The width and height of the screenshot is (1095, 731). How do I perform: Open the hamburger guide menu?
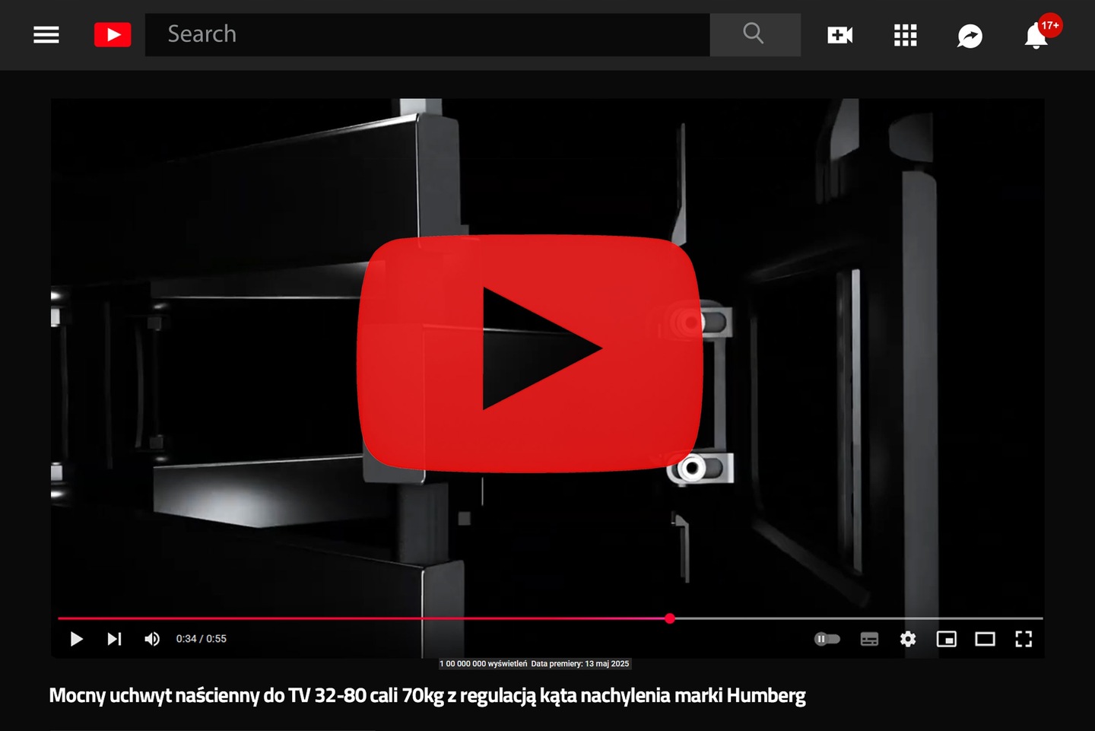point(46,35)
